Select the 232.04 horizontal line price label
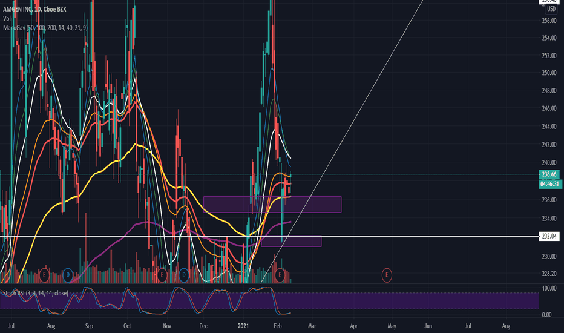564x333 pixels. coord(549,236)
